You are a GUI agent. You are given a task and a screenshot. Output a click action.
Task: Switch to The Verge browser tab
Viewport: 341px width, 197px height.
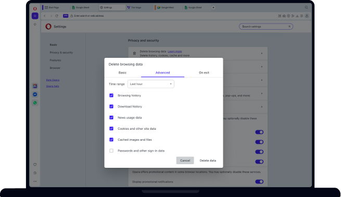coord(140,7)
